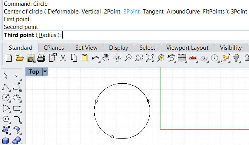Open the Display tab
The height and width of the screenshot is (145, 249).
pyautogui.click(x=118, y=48)
